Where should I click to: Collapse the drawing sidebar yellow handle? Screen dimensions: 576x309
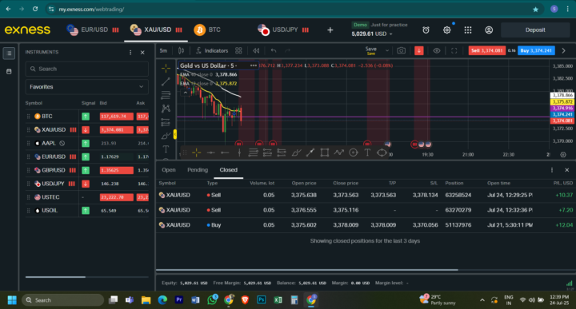coord(175,134)
